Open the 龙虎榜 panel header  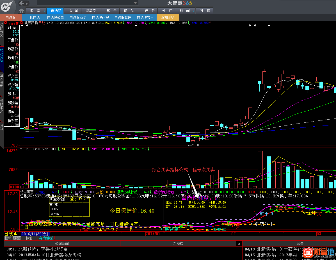(x=178, y=243)
